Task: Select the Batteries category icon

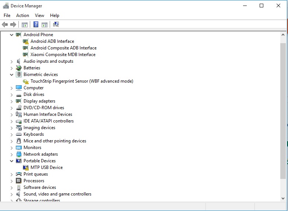Action: 19,68
